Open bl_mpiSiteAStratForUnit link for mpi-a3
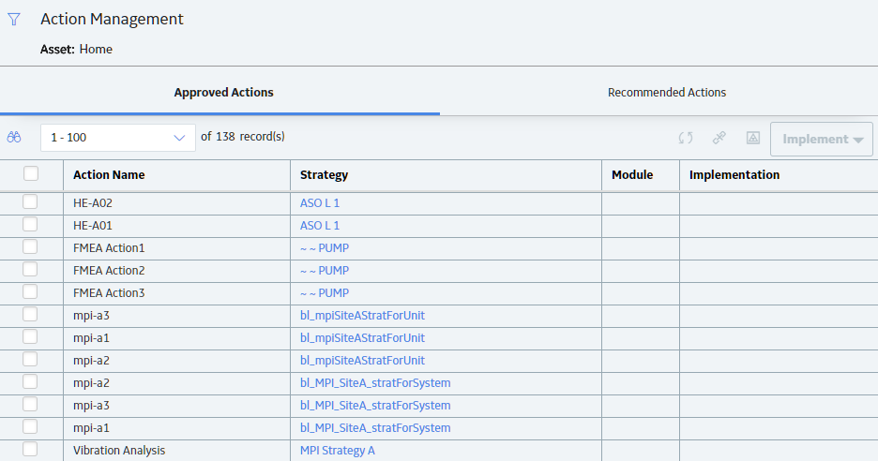 pos(362,316)
